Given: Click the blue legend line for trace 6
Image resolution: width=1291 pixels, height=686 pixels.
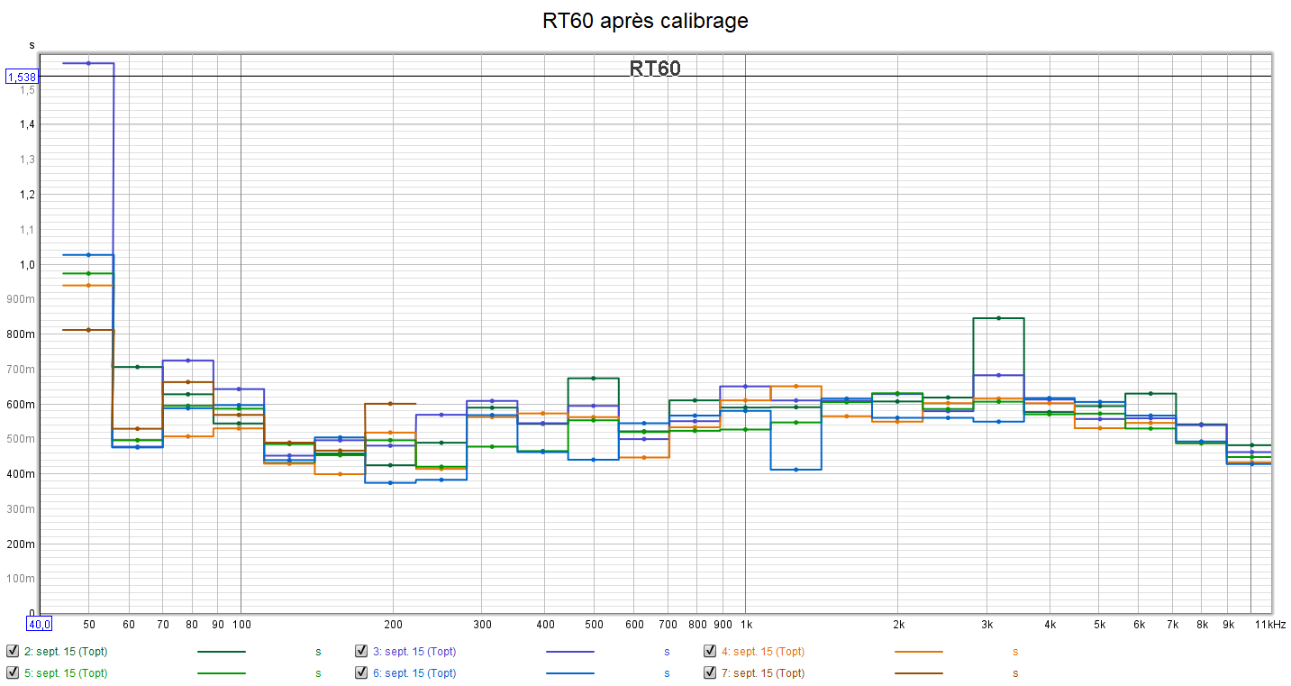Looking at the screenshot, I should [x=569, y=672].
